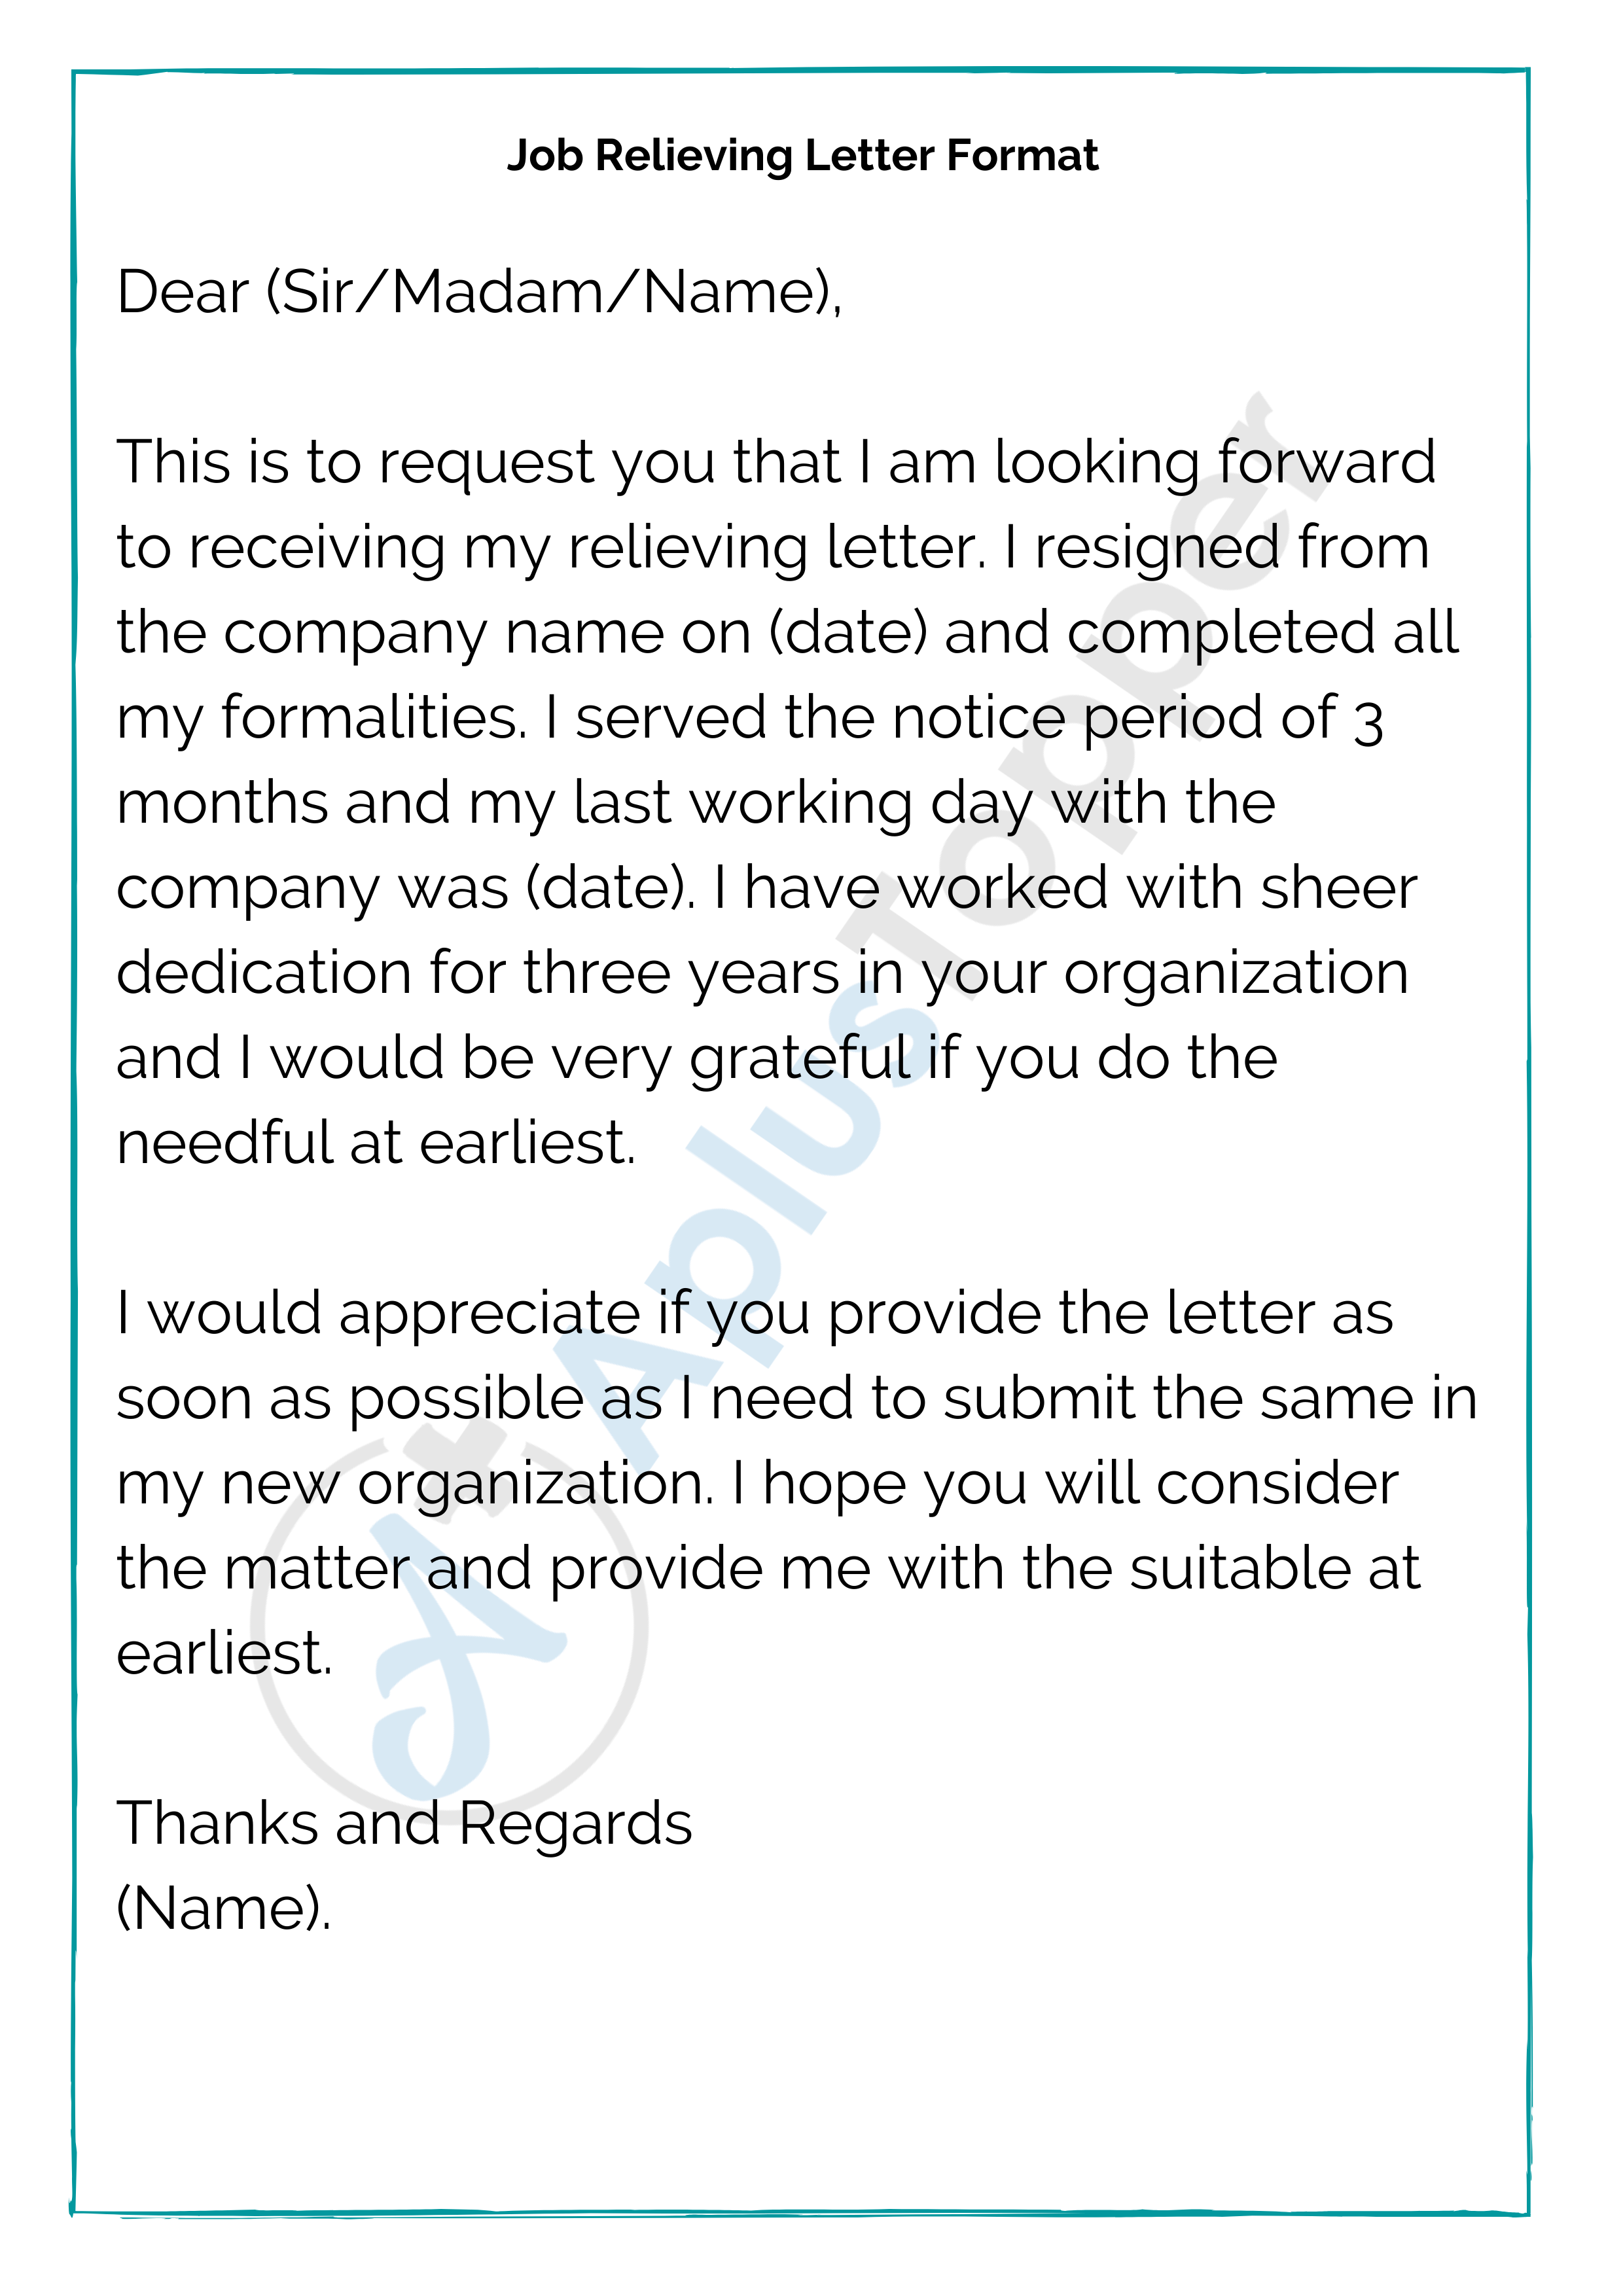Click "needful at earliest." line
Viewport: 1623px width, 2296px height.
[x=376, y=1144]
